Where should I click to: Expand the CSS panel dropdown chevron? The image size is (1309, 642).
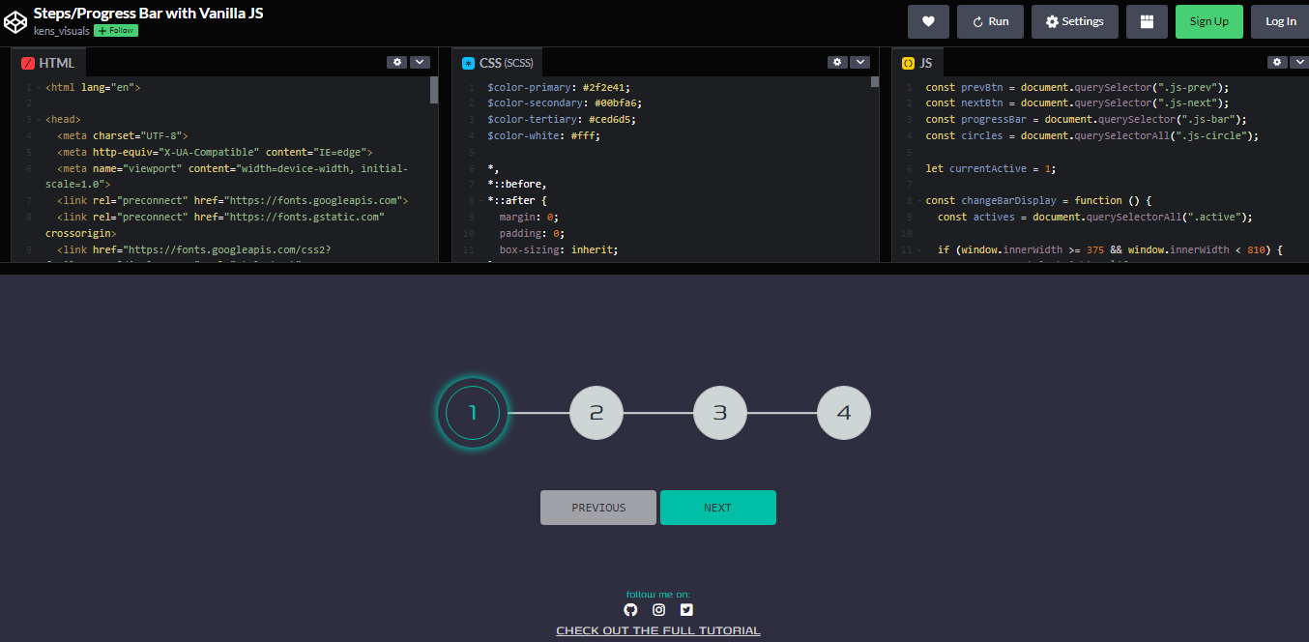tap(860, 61)
